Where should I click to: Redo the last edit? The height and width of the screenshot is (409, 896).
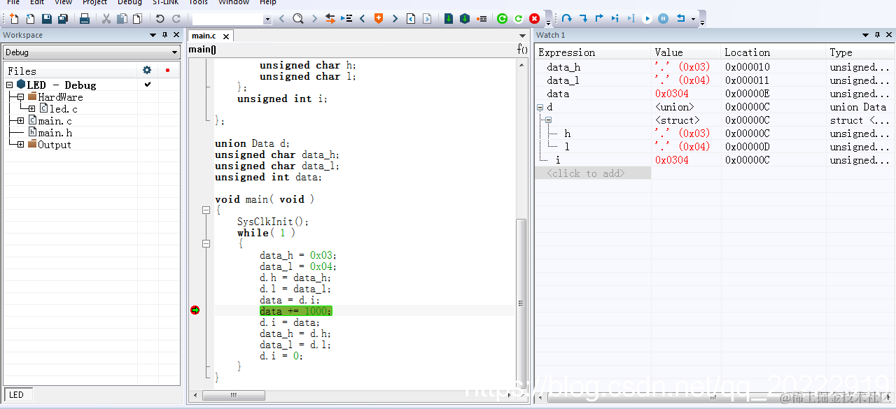pos(176,19)
